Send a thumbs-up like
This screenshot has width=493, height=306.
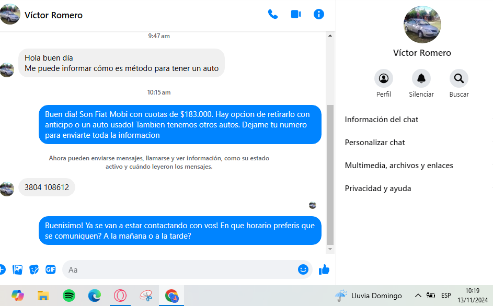coord(324,269)
